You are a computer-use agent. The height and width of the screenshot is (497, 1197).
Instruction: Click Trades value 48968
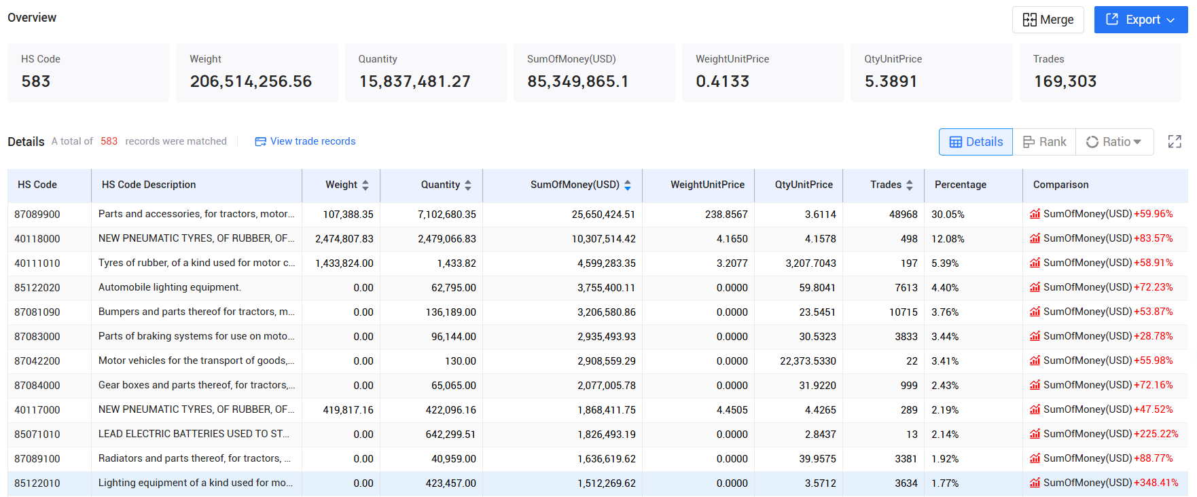(904, 215)
